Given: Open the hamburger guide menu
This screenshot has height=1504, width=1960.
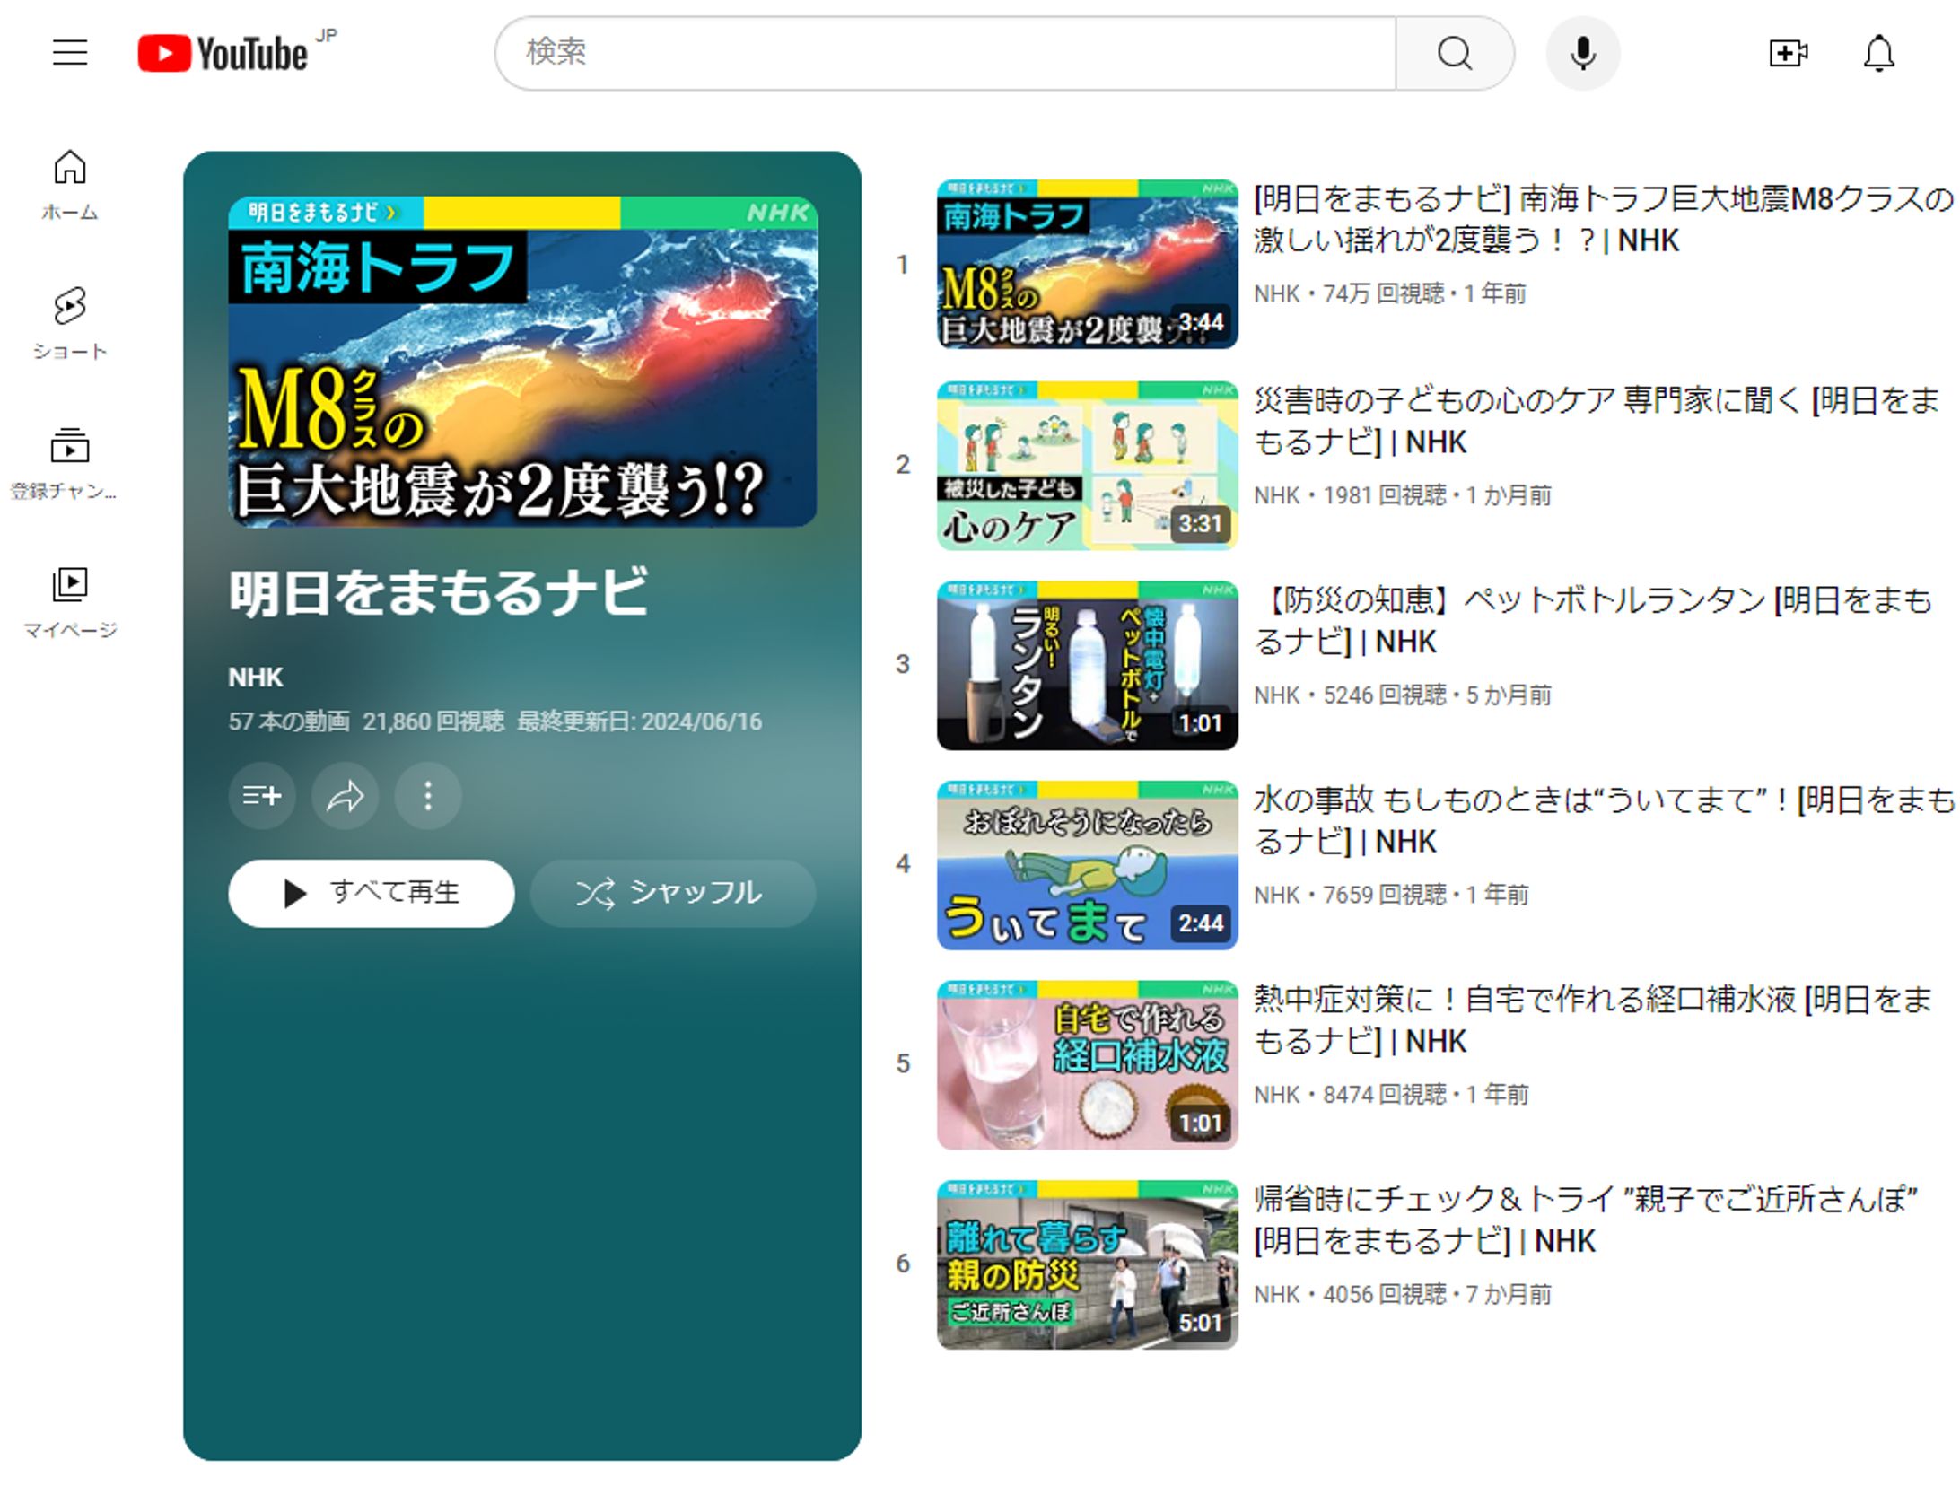Looking at the screenshot, I should [70, 53].
